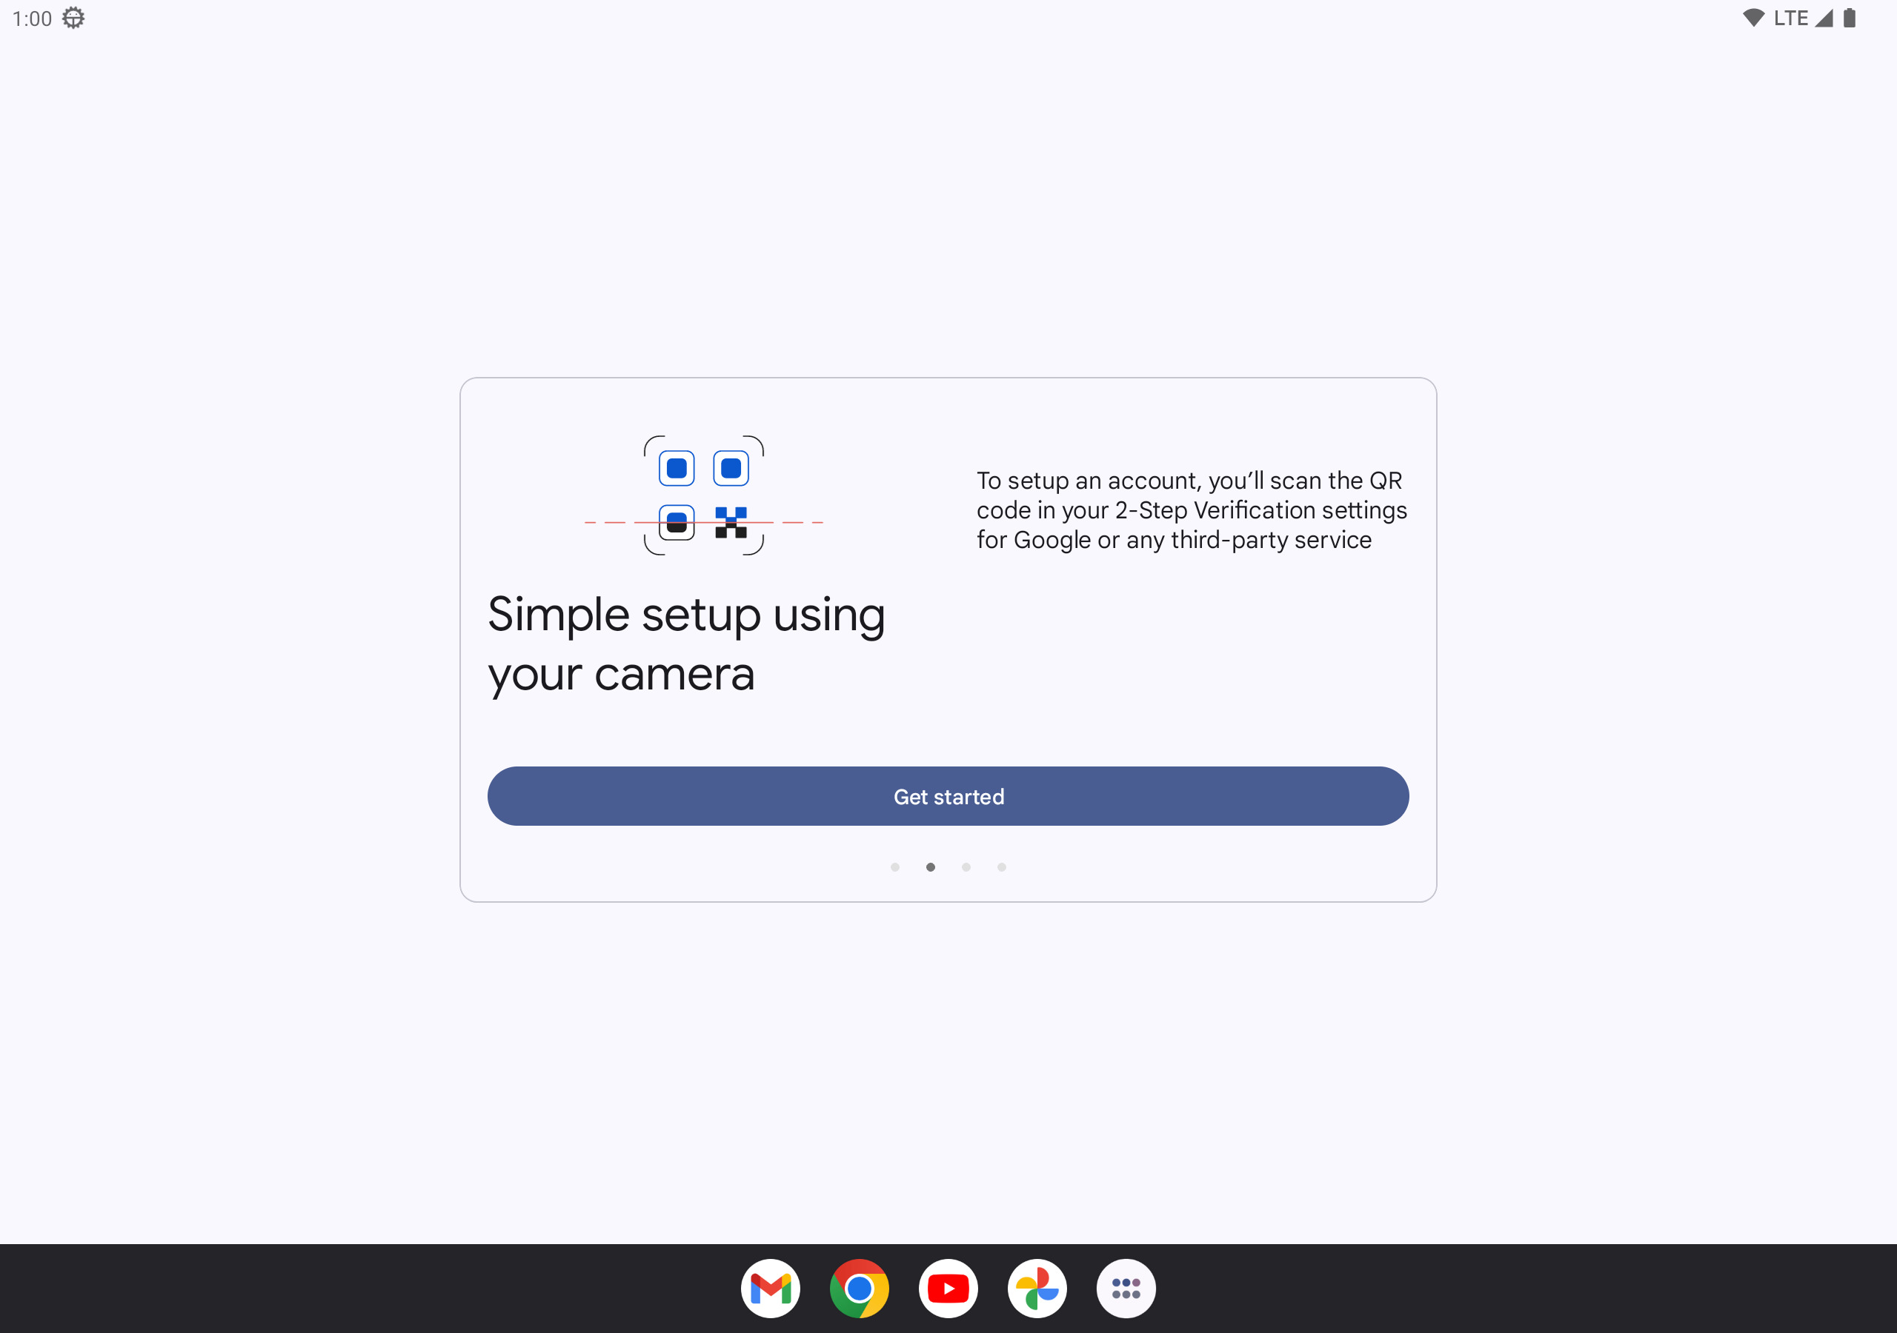The image size is (1897, 1333).
Task: Go to the first onboarding page dot
Action: tap(895, 867)
